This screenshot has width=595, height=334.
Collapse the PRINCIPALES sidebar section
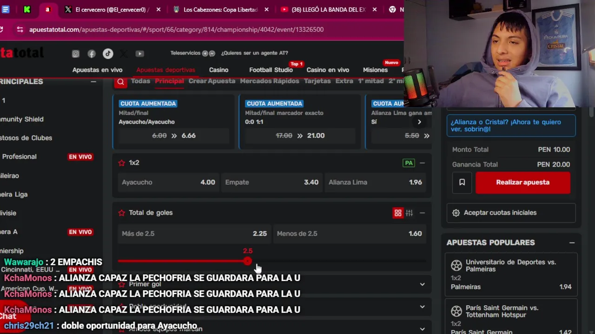tap(93, 82)
